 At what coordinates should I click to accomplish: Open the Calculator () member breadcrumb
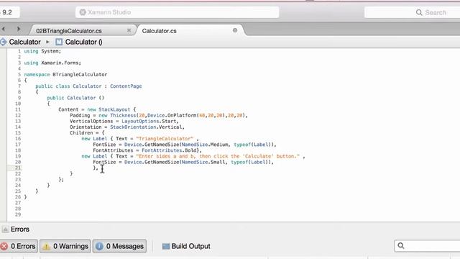pyautogui.click(x=83, y=42)
